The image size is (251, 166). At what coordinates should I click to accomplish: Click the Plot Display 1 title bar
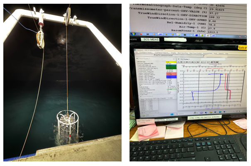click(211, 59)
